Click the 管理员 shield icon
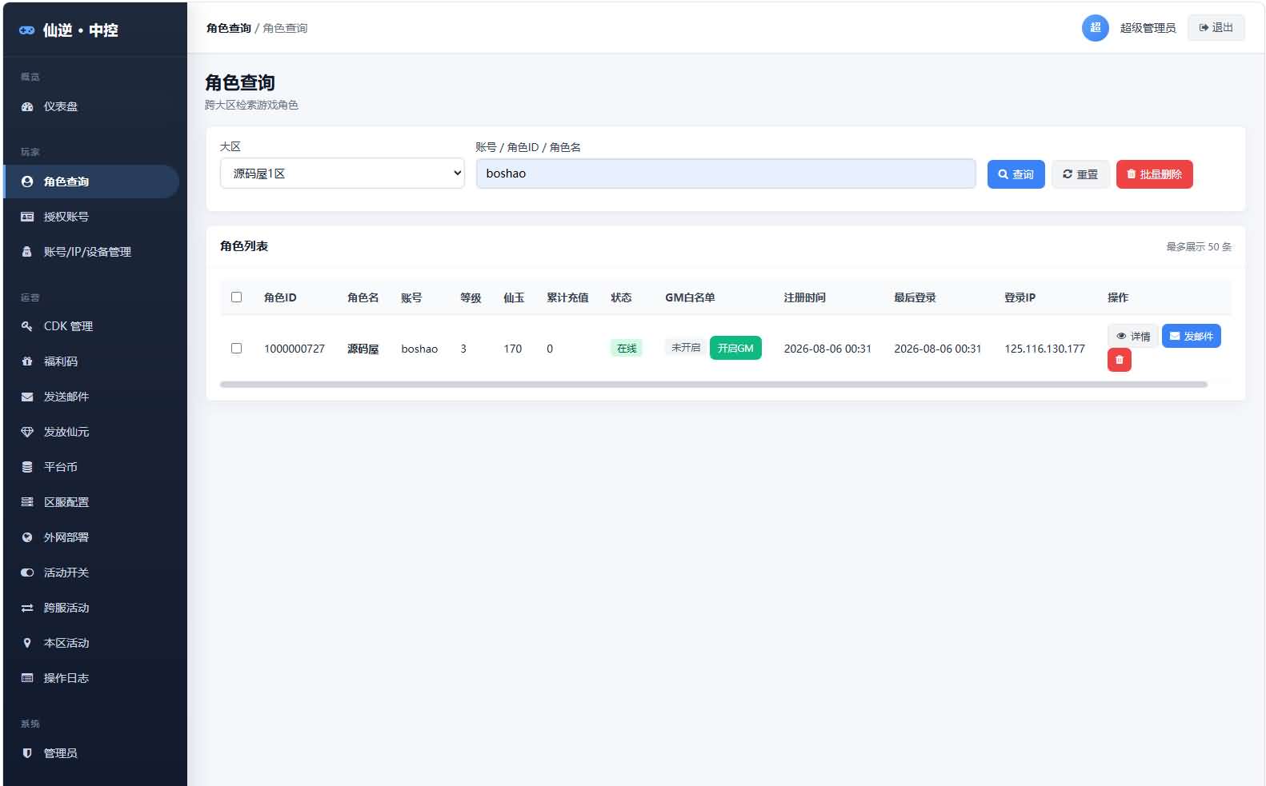This screenshot has width=1266, height=786. (27, 753)
